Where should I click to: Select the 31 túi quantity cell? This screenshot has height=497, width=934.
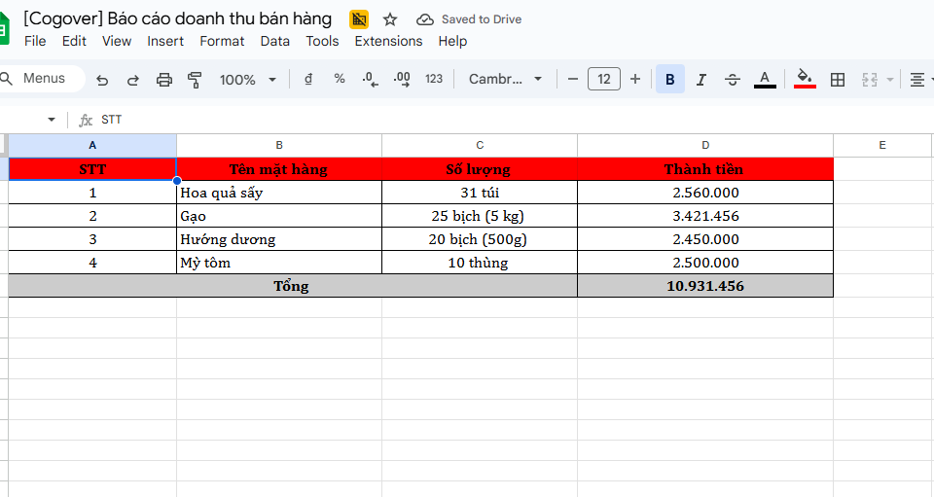pos(480,193)
